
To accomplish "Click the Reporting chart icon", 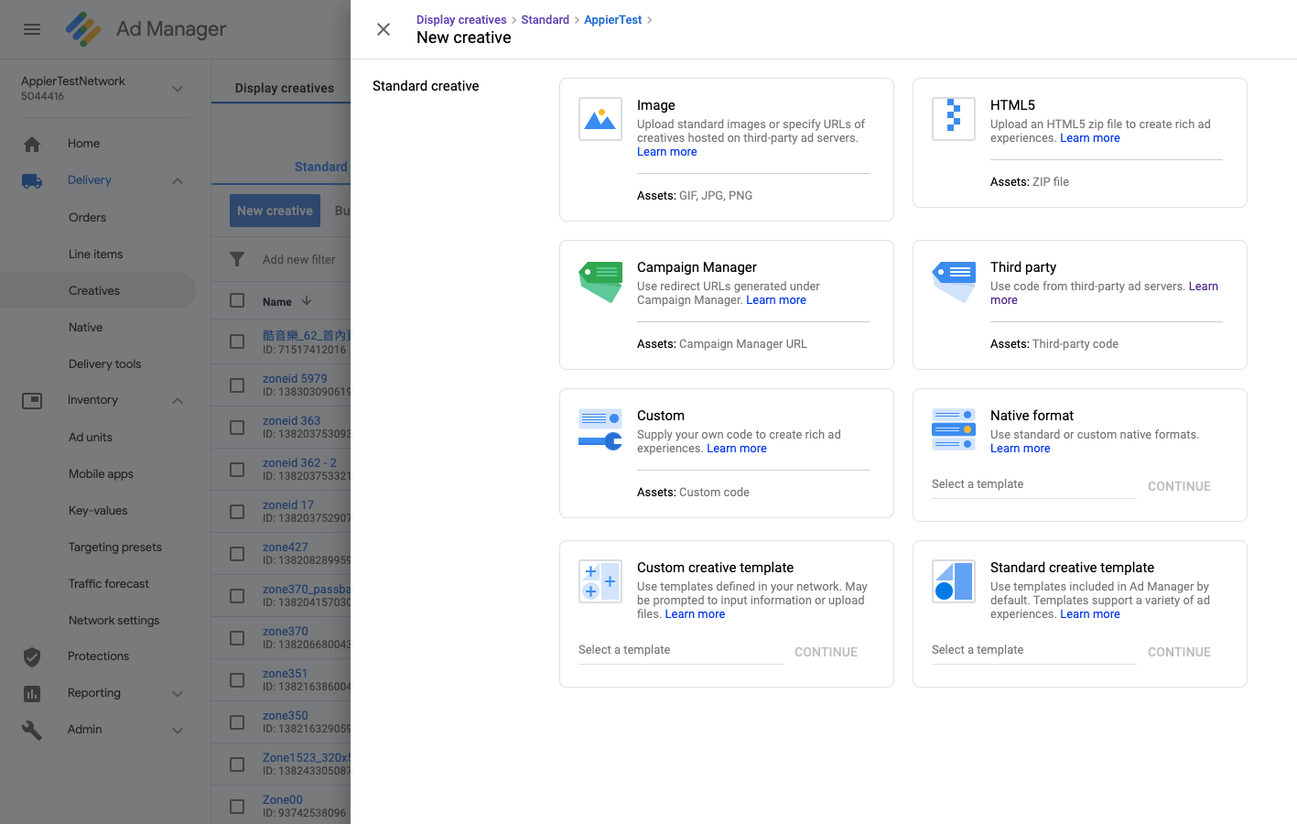I will [x=32, y=693].
